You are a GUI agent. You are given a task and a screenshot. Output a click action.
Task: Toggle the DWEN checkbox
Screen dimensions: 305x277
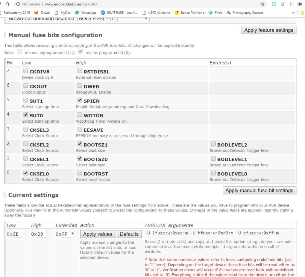tap(80, 85)
